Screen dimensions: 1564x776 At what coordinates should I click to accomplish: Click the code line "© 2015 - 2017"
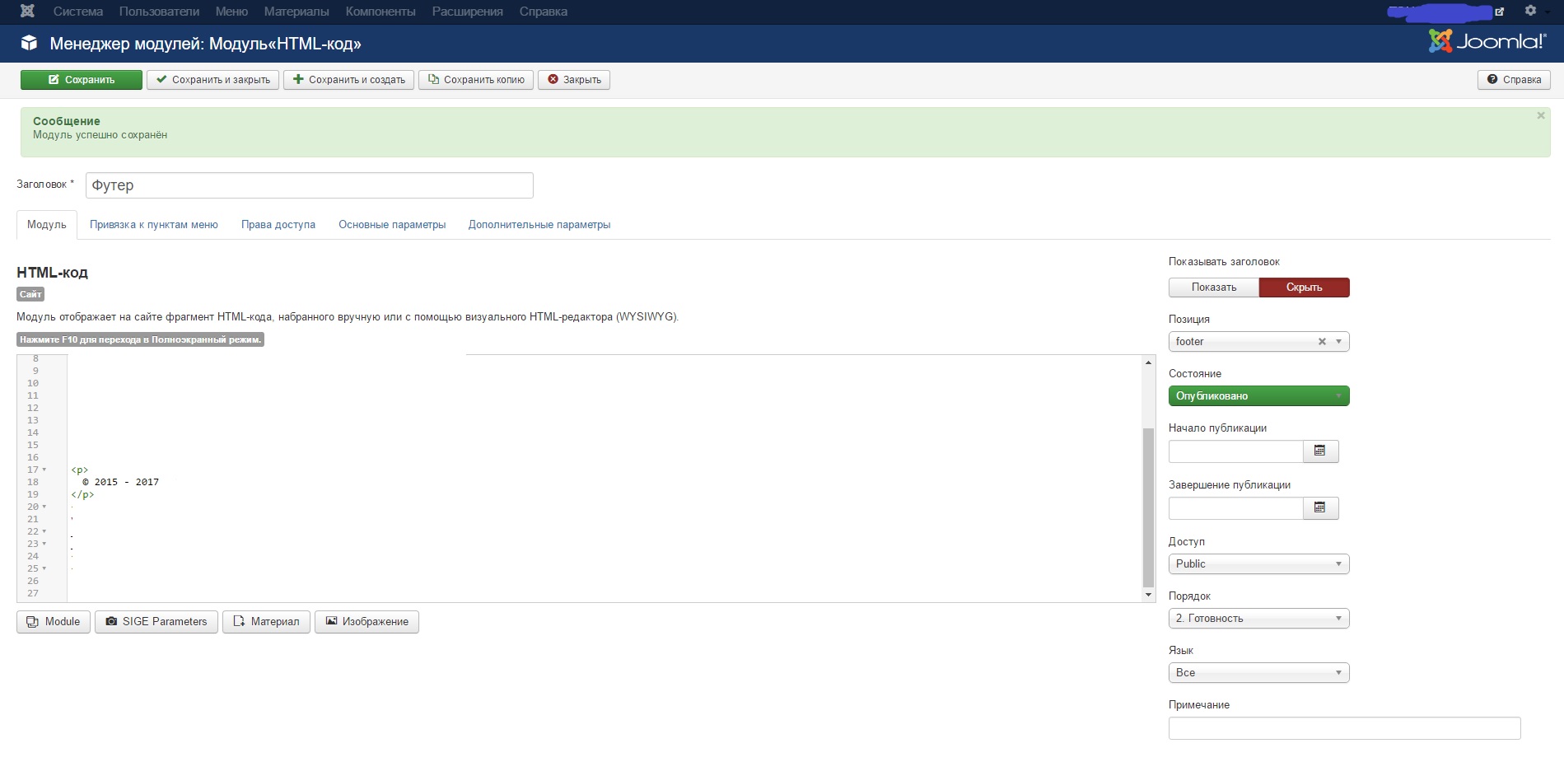120,482
